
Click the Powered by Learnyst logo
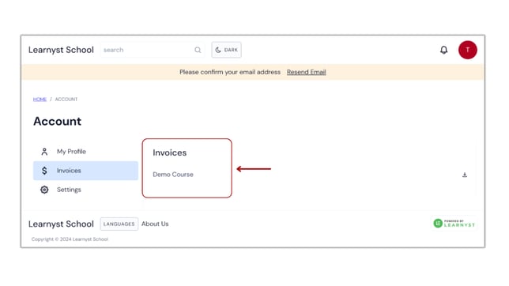pyautogui.click(x=454, y=224)
